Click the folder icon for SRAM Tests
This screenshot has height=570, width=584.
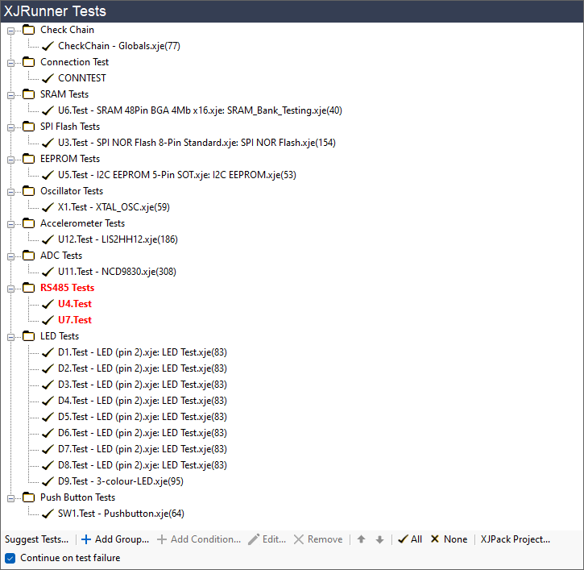(29, 94)
